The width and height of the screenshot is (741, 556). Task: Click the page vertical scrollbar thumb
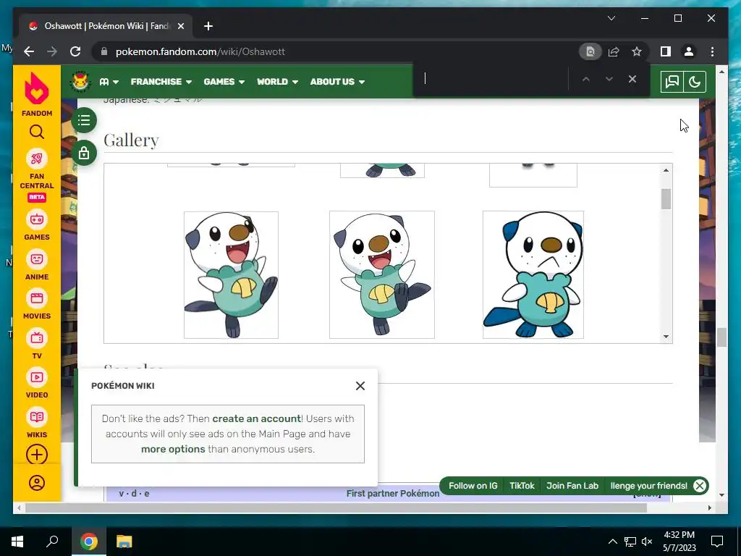(721, 337)
